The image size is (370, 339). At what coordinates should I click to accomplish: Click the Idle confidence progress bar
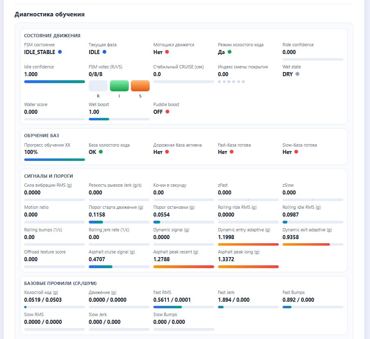click(54, 81)
